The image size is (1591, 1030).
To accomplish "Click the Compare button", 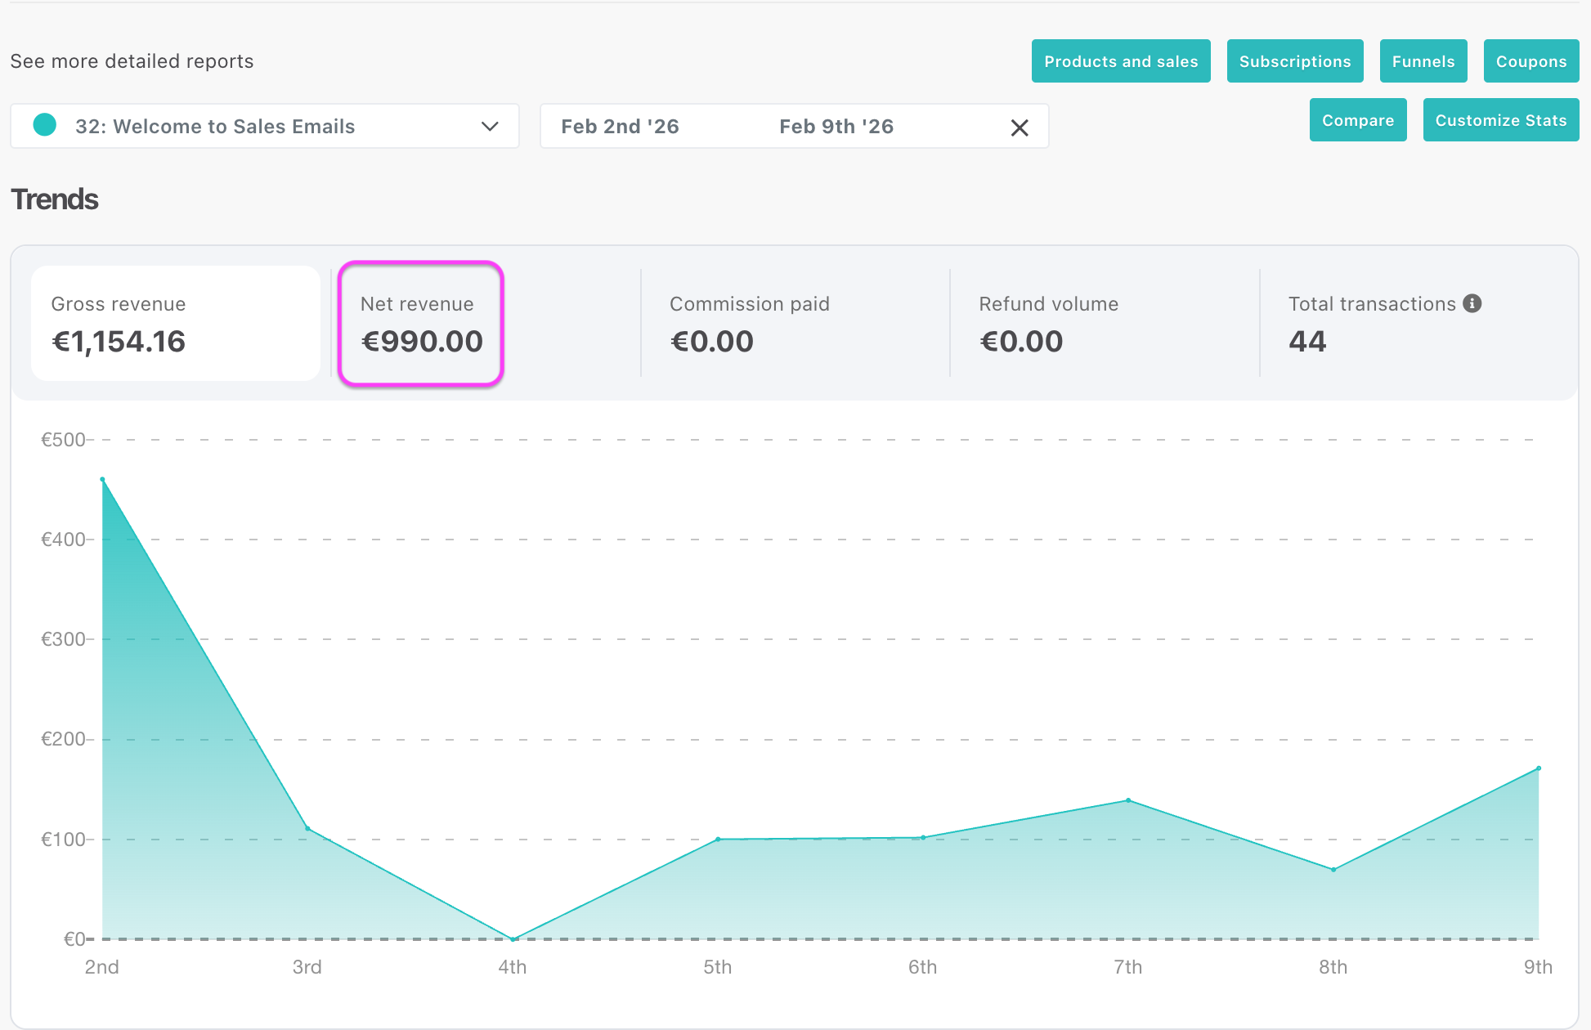I will point(1358,120).
